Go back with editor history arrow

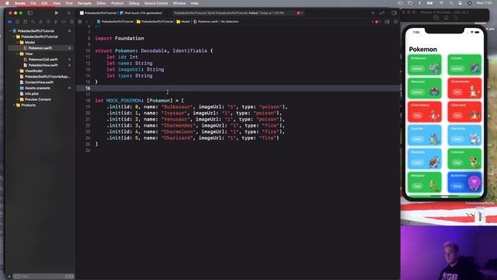[86, 22]
